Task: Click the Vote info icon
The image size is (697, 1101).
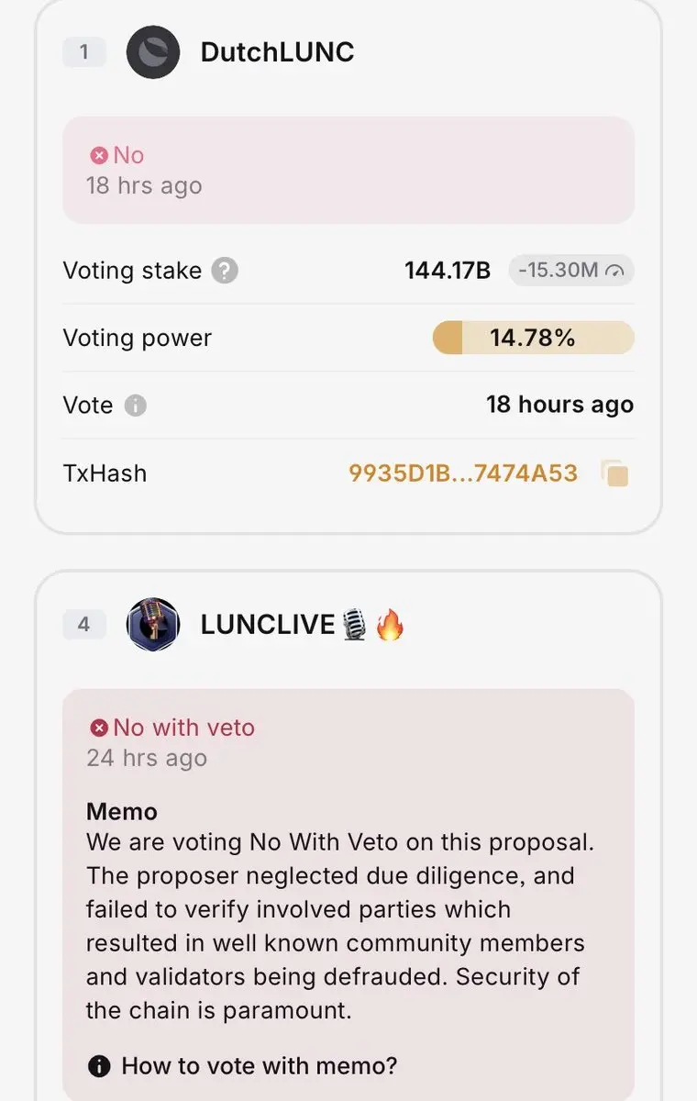Action: (136, 406)
